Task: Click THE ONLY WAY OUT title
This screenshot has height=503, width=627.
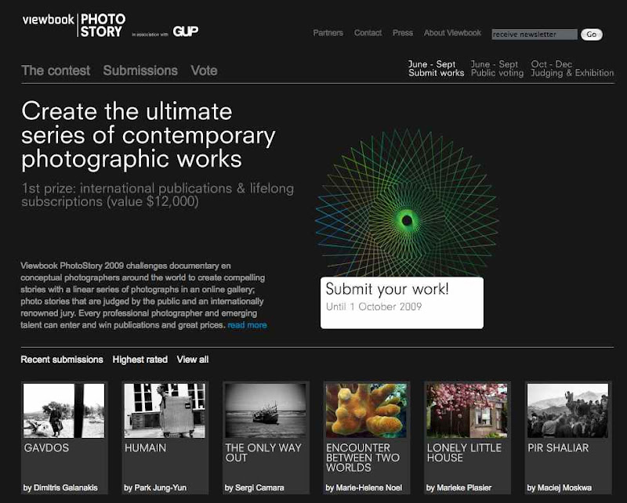Action: tap(263, 453)
